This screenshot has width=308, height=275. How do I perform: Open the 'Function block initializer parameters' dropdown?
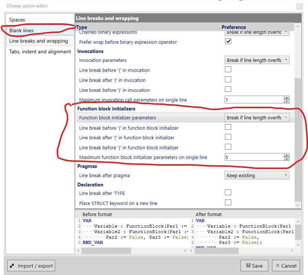(257, 117)
